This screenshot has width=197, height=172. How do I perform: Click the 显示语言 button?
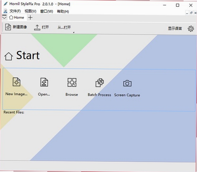(x=175, y=28)
